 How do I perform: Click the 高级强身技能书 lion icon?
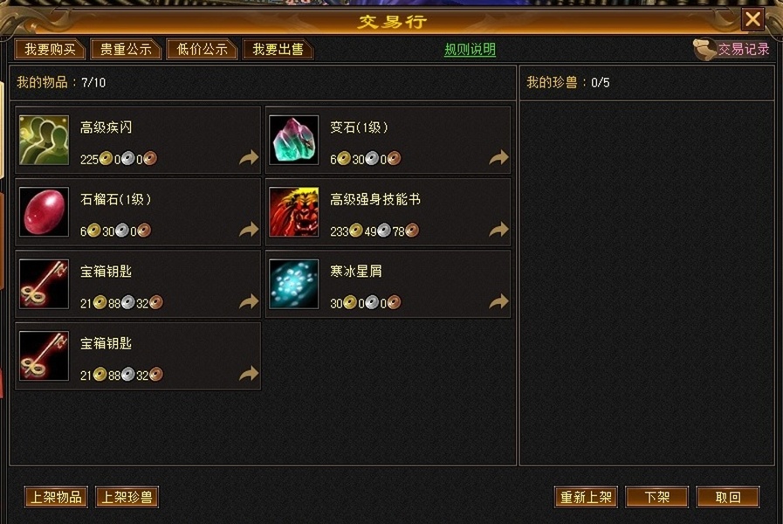(x=293, y=212)
